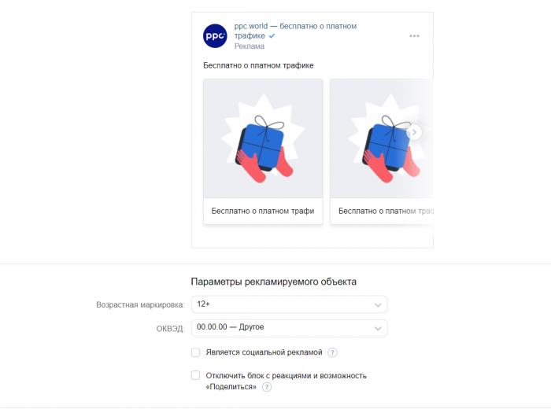Tick the checkbox to disable reactions block

tap(196, 375)
